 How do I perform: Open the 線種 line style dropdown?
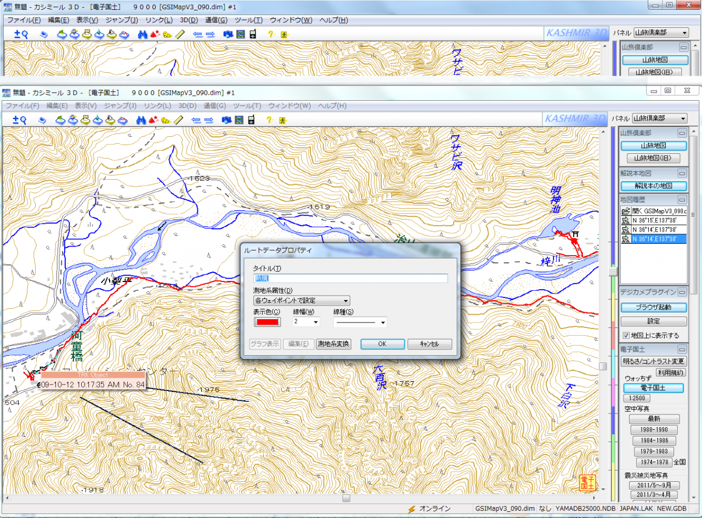360,322
